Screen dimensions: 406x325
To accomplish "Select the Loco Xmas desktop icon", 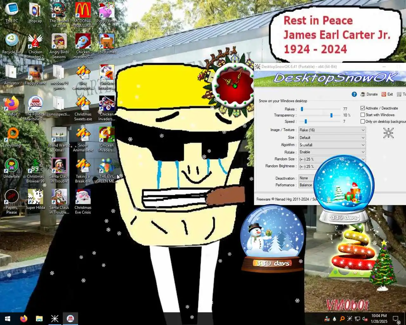I will (107, 44).
